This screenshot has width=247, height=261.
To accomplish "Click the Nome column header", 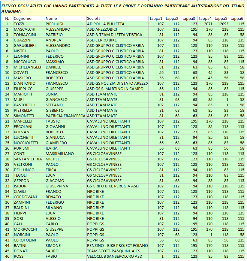I will tap(66, 19).
